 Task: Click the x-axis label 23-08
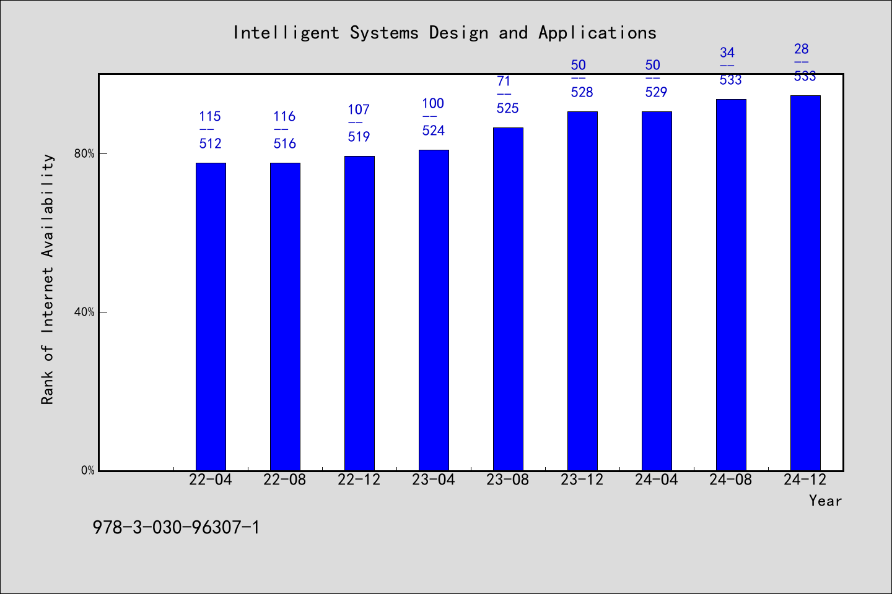click(508, 480)
